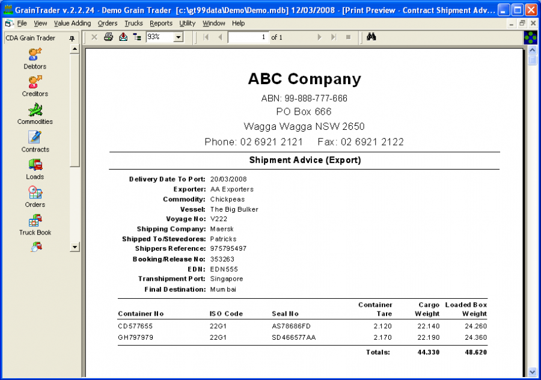Go to first page arrow
The height and width of the screenshot is (380, 541).
206,37
